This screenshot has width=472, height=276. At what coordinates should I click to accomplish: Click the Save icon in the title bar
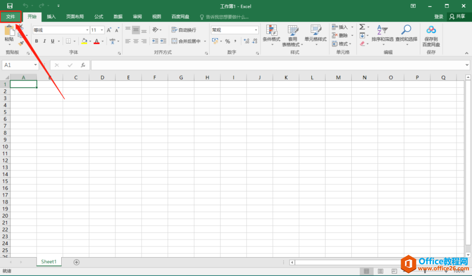pyautogui.click(x=10, y=6)
